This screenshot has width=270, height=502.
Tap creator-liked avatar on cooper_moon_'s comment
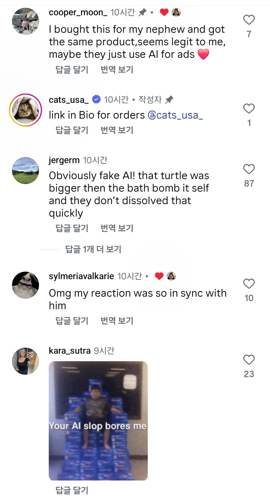click(x=176, y=12)
